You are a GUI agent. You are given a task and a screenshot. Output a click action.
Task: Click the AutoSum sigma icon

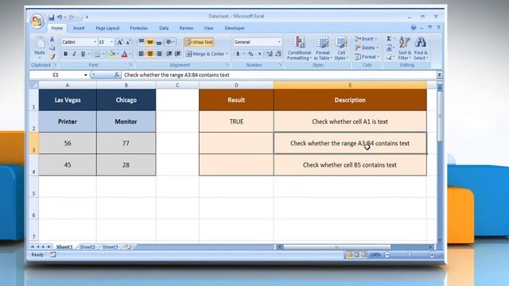point(389,39)
